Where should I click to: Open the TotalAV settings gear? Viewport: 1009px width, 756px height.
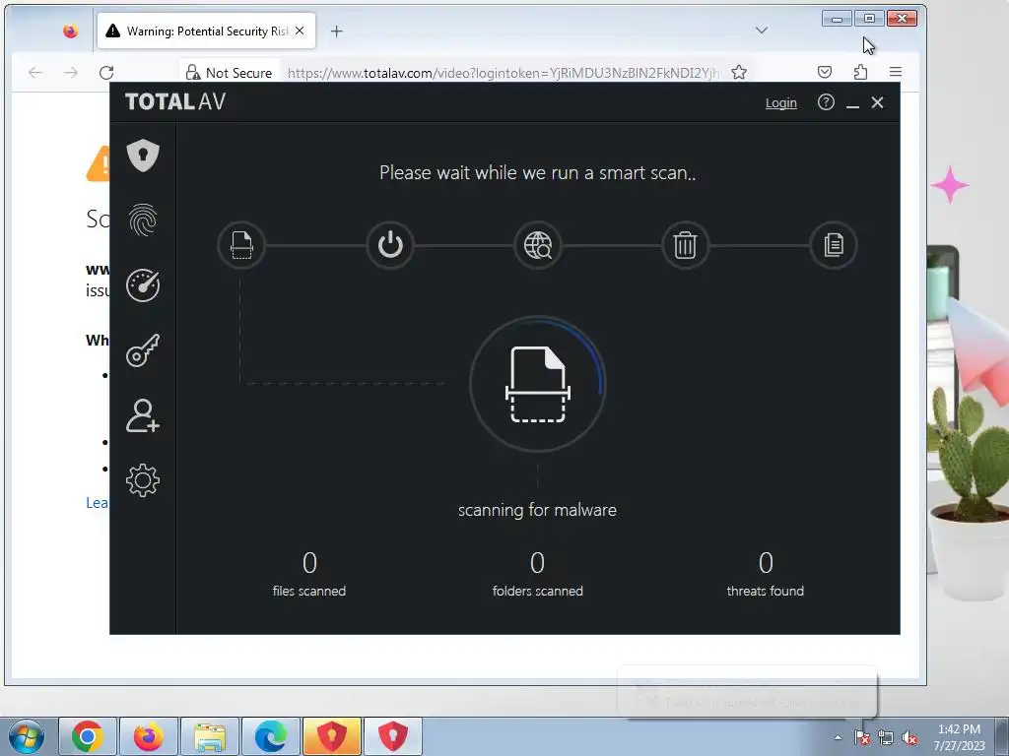coord(143,480)
